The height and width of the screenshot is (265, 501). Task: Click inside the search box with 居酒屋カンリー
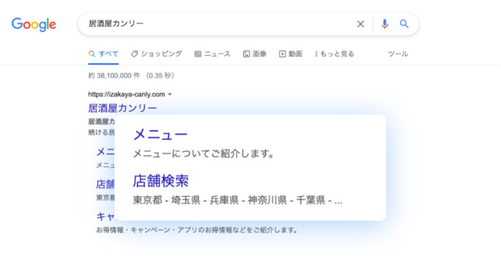(215, 24)
